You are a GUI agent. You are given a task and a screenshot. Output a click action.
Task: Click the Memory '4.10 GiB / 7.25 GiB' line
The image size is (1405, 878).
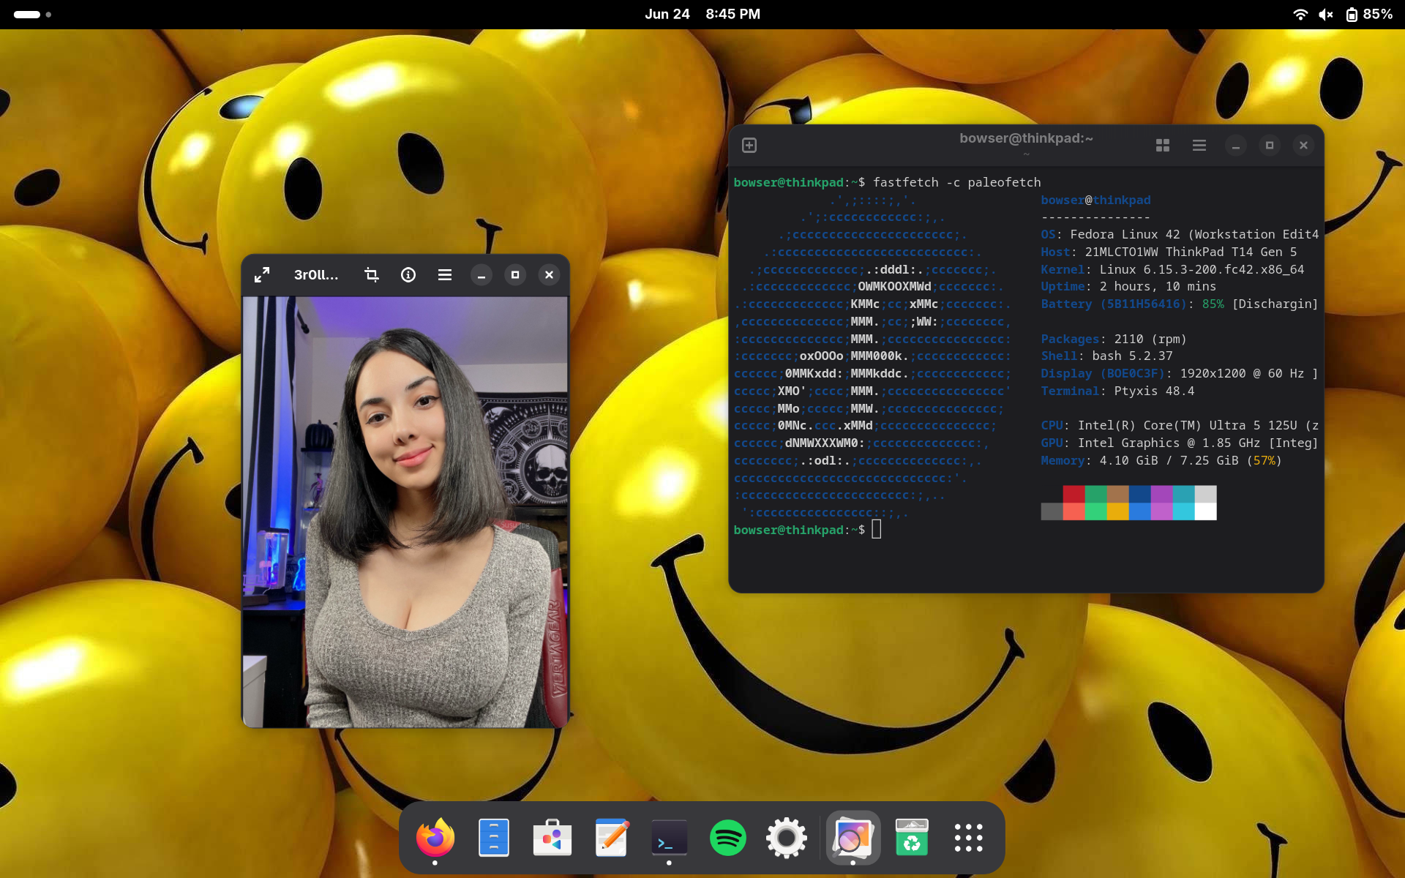point(1161,460)
